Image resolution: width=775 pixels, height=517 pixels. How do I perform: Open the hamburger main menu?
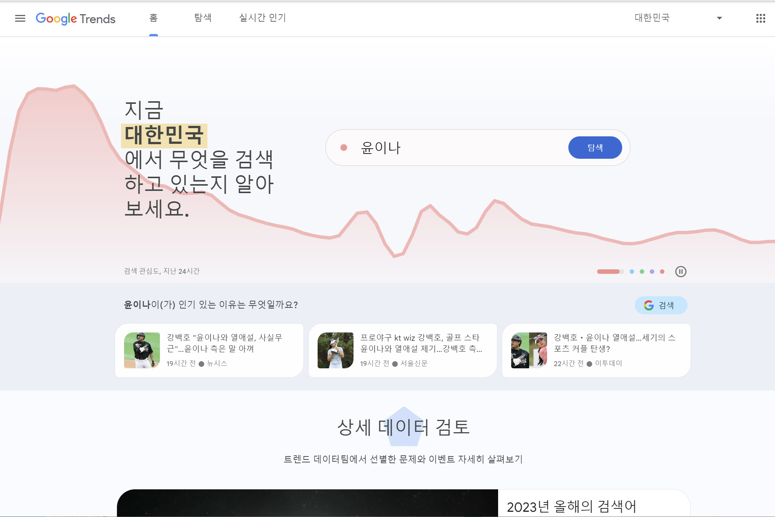20,18
